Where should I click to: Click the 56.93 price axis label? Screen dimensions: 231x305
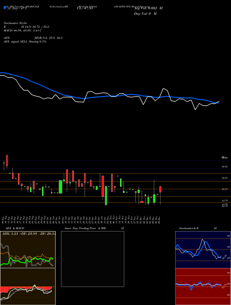click(x=225, y=167)
